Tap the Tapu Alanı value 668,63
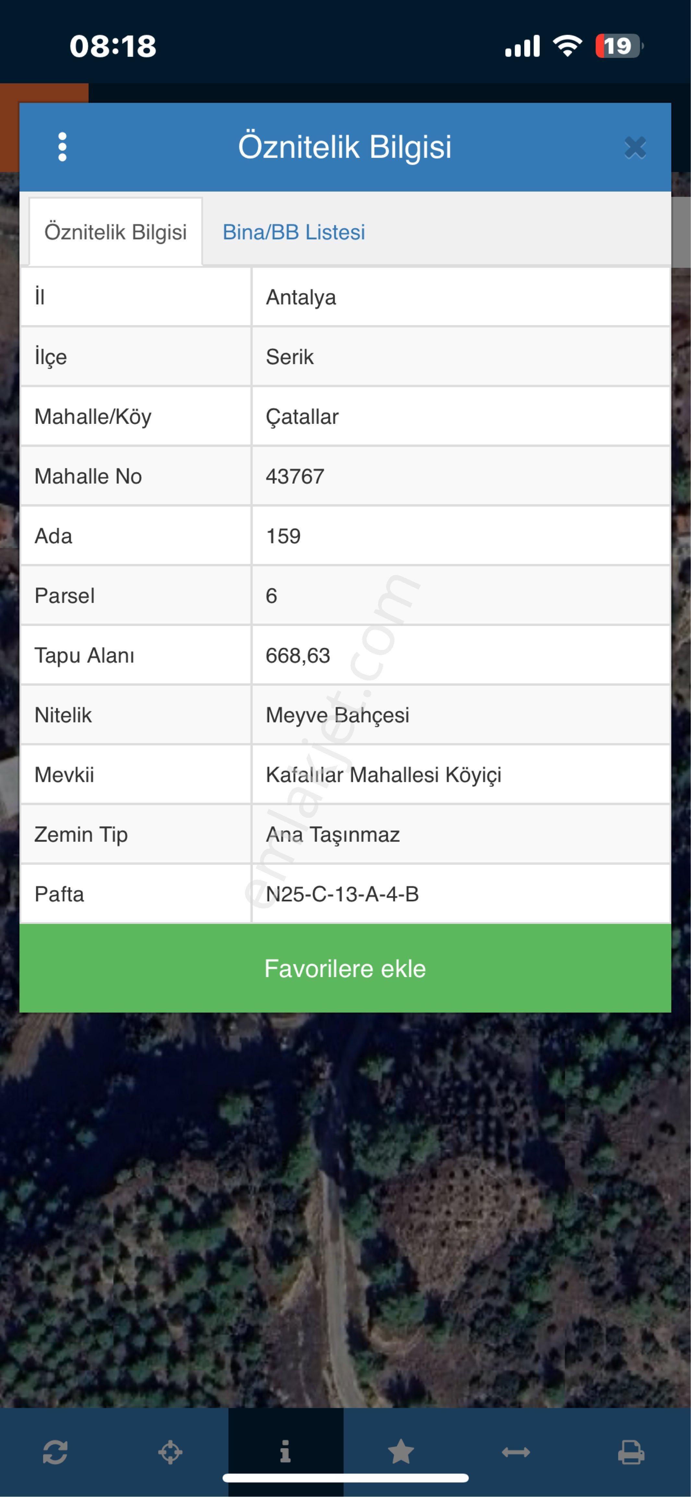Image resolution: width=691 pixels, height=1497 pixels. (x=297, y=655)
